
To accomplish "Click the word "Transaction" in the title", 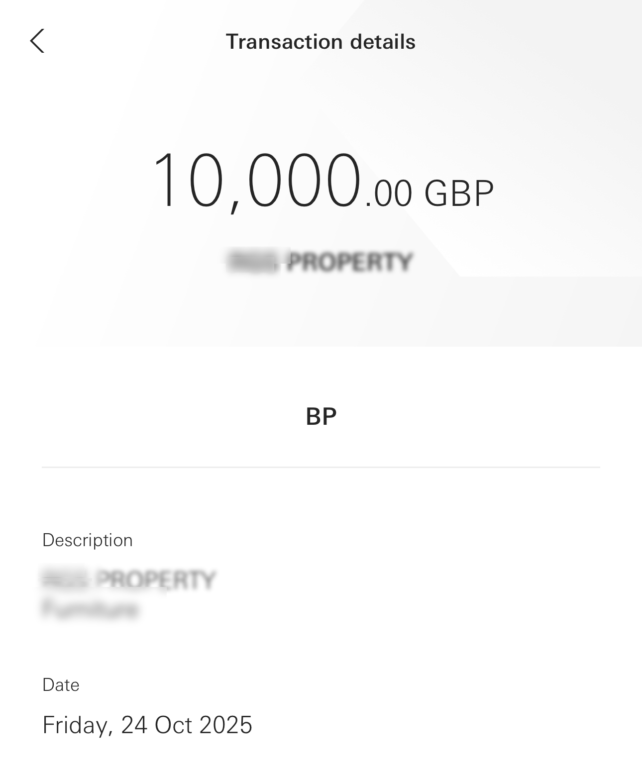I will (284, 42).
